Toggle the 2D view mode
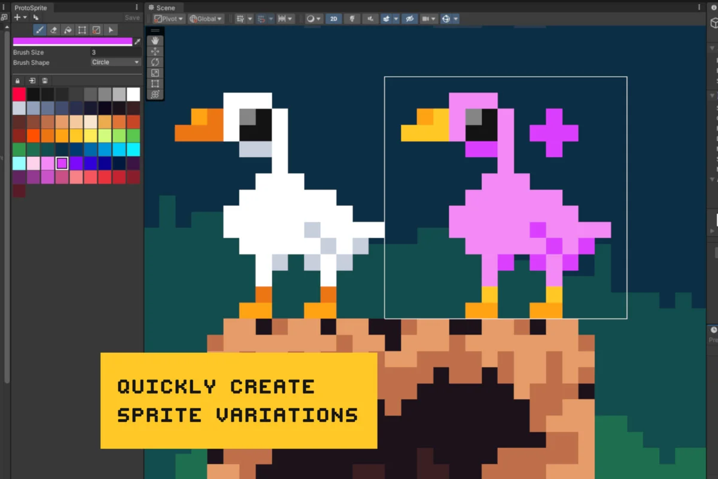Image resolution: width=718 pixels, height=479 pixels. (333, 19)
